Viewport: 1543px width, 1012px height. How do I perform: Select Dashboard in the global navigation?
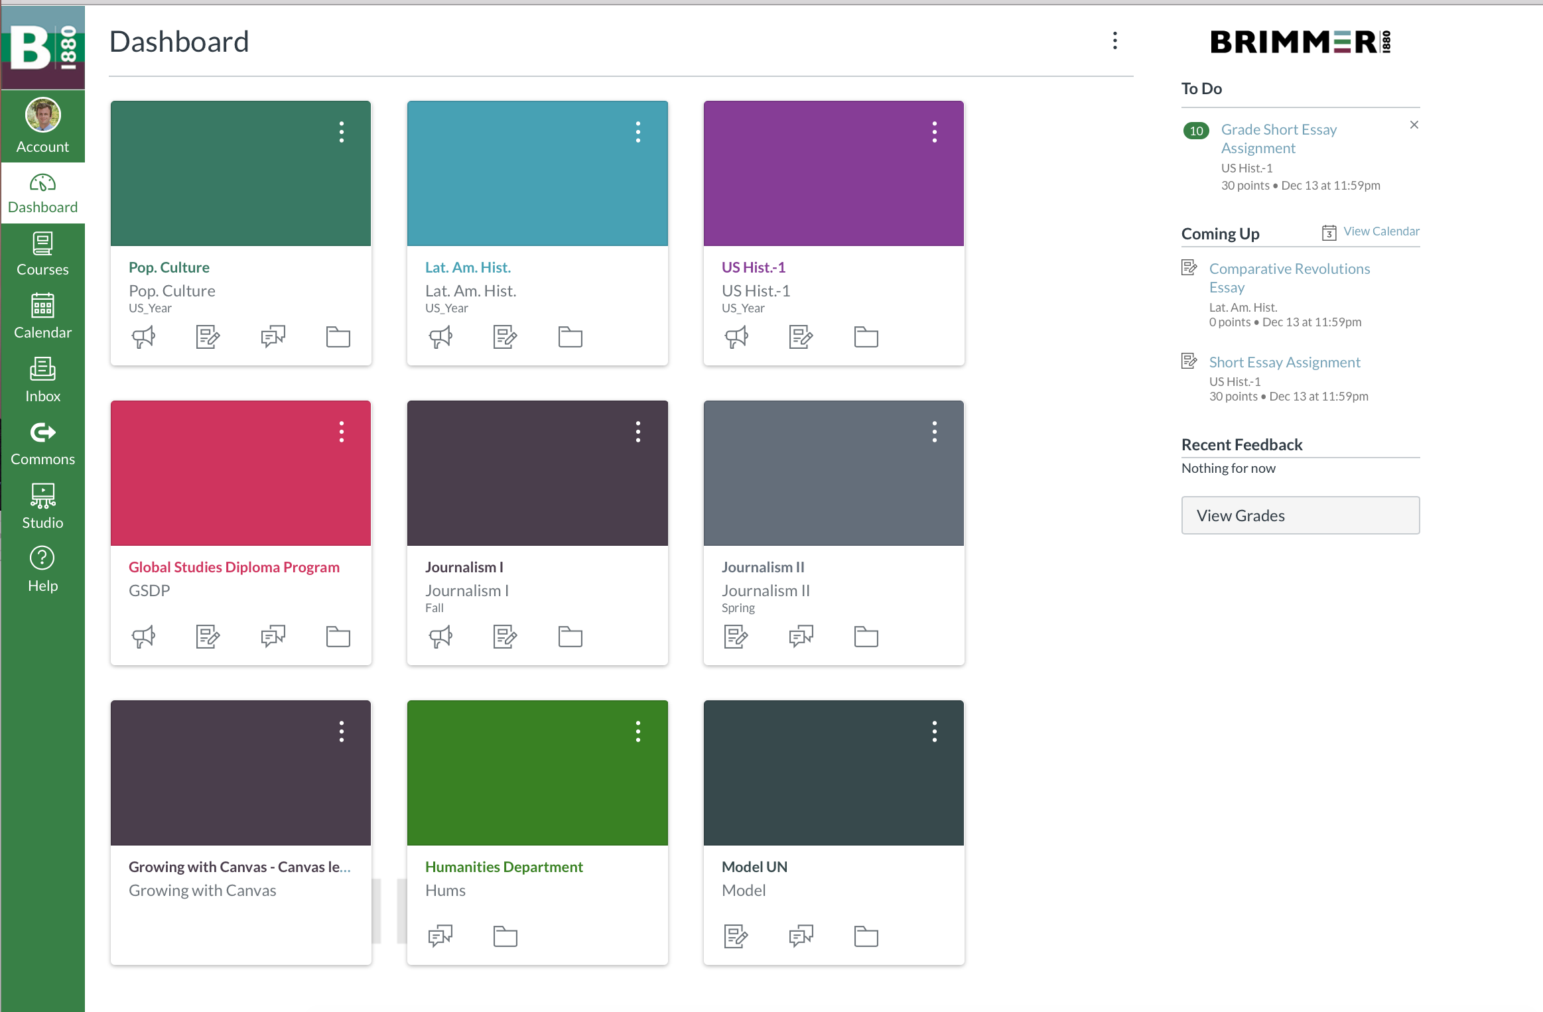pos(43,194)
